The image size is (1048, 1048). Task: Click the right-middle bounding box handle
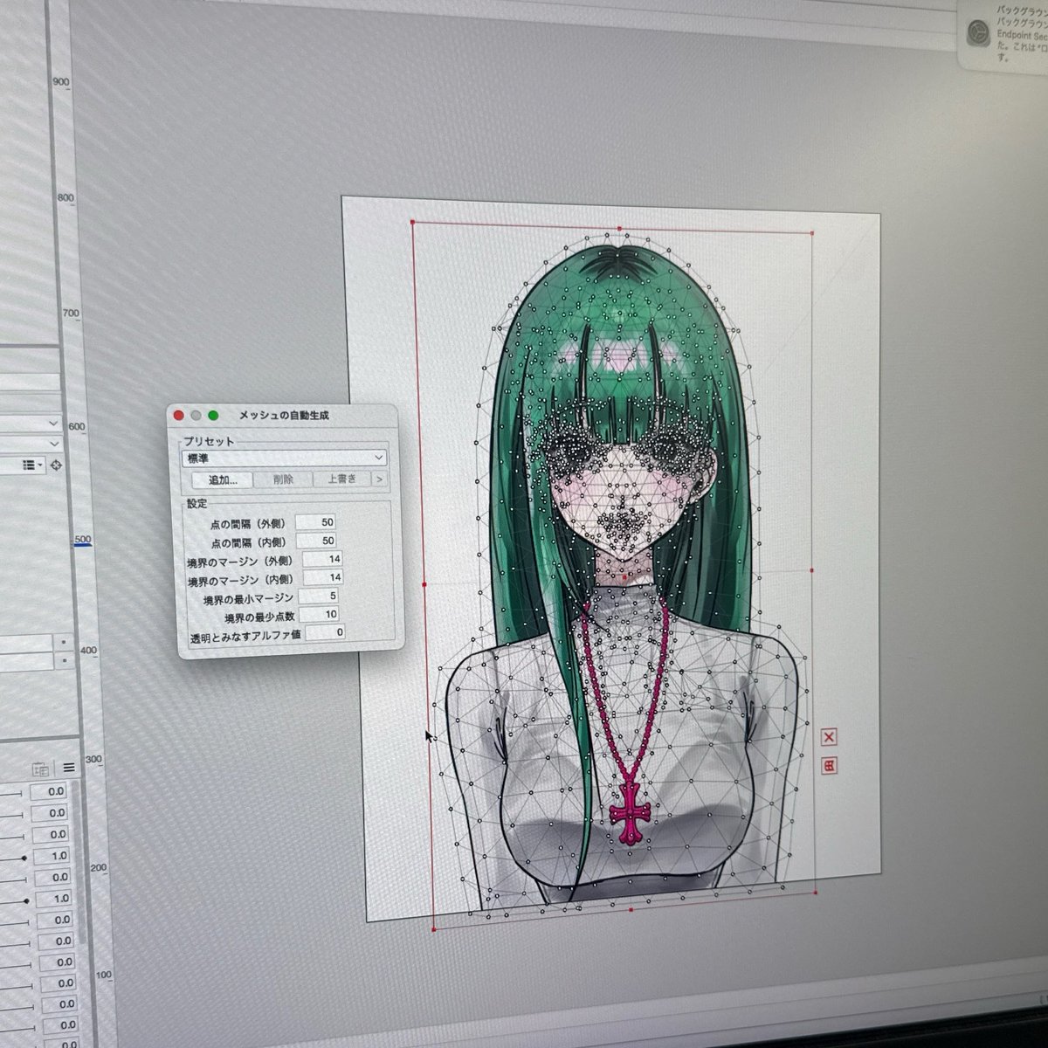point(812,570)
